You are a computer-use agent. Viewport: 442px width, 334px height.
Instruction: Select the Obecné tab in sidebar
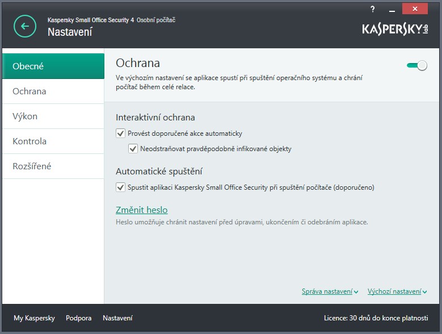[x=53, y=66]
